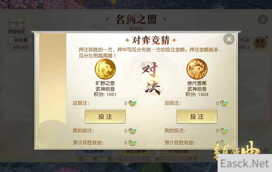The width and height of the screenshot is (272, 172).
Task: Click ingot icon beside left 总投注
Action: point(133,103)
